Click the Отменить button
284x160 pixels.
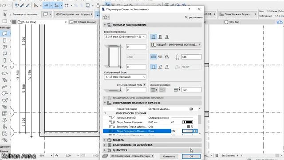tap(169, 156)
